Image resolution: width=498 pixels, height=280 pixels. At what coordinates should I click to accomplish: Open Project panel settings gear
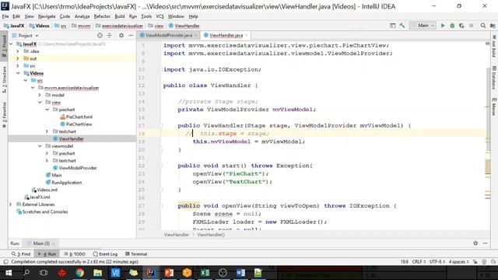121,36
